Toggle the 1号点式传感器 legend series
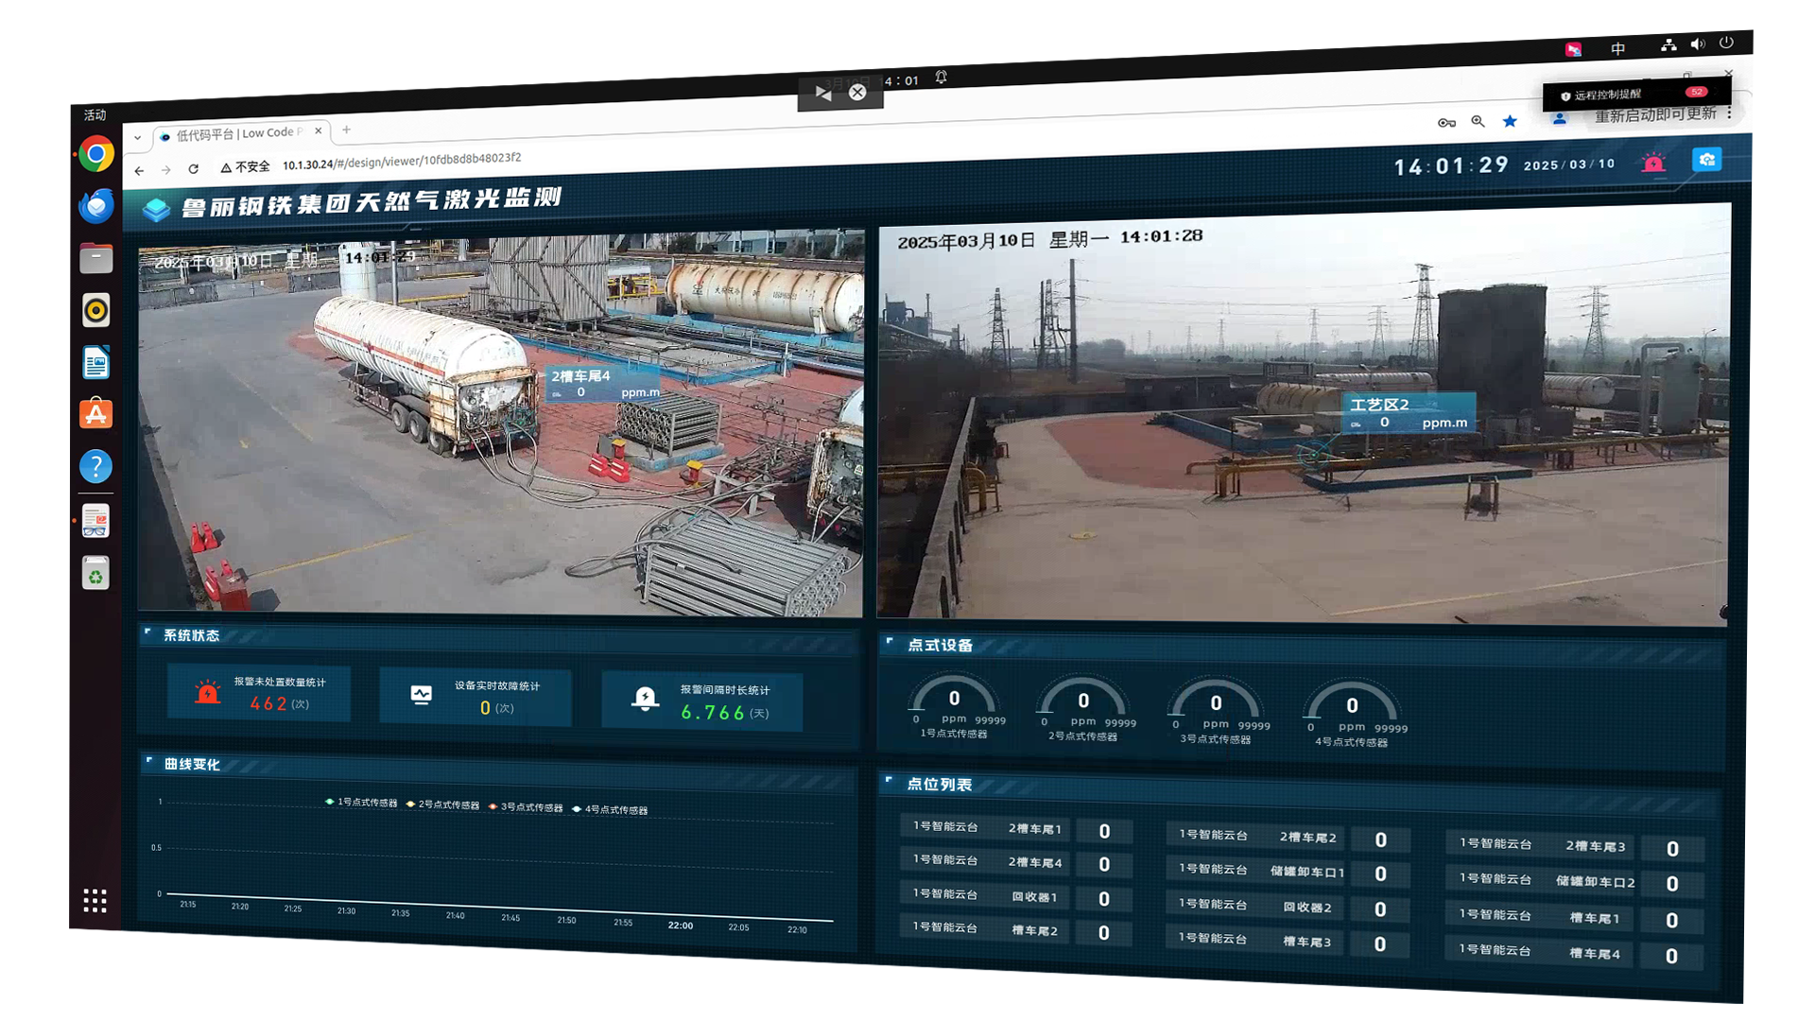The height and width of the screenshot is (1021, 1815). click(361, 803)
